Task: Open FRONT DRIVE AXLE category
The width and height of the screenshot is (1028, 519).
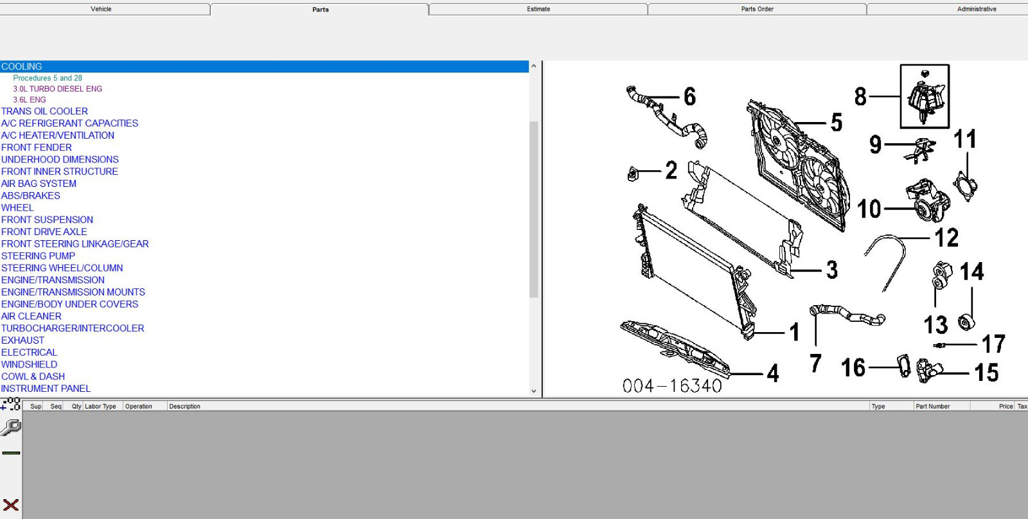Action: tap(44, 232)
